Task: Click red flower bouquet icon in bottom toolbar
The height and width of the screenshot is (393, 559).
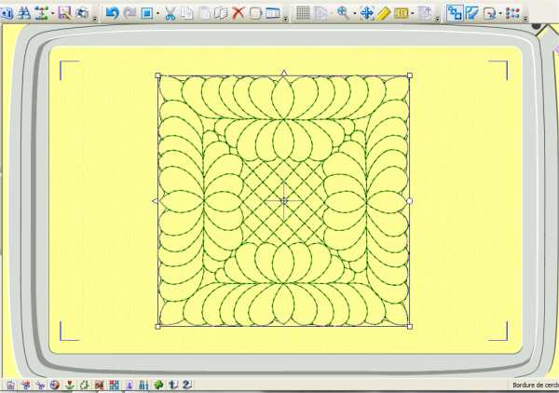Action: (x=26, y=385)
